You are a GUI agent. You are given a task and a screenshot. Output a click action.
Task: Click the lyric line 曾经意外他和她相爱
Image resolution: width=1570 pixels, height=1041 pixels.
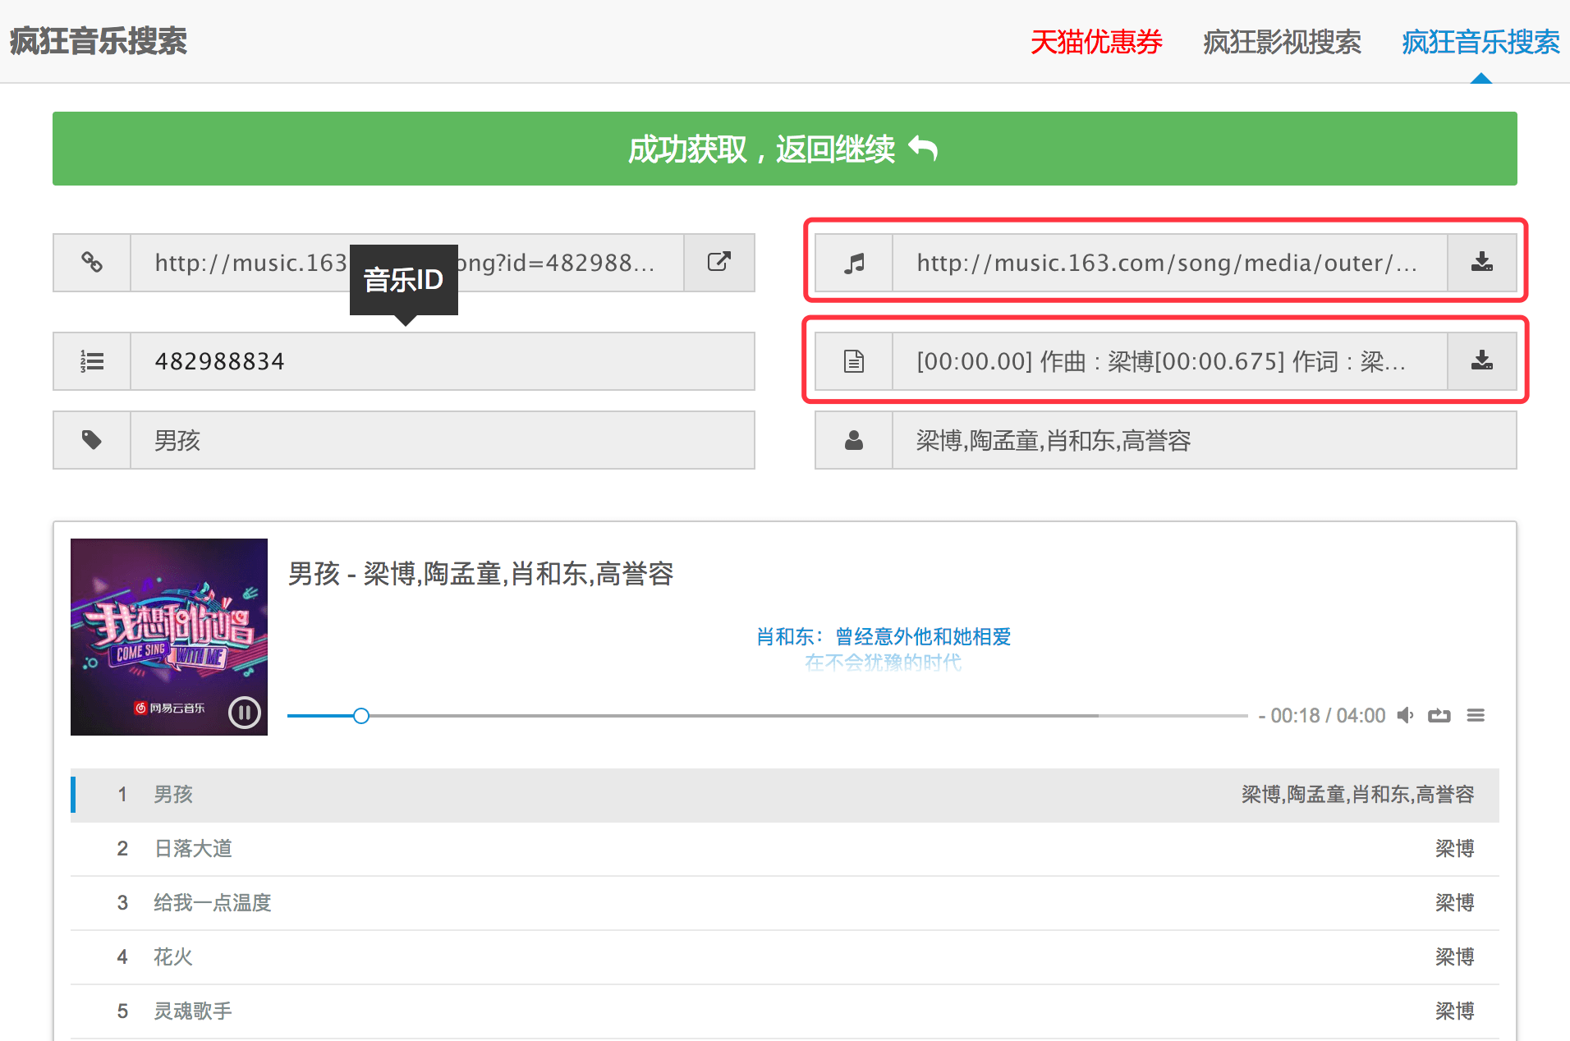click(923, 636)
